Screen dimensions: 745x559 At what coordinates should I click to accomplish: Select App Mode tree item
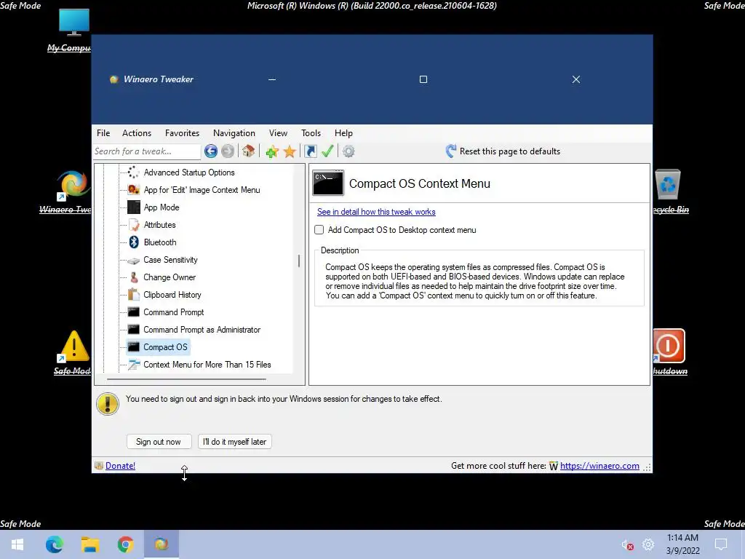coord(161,207)
